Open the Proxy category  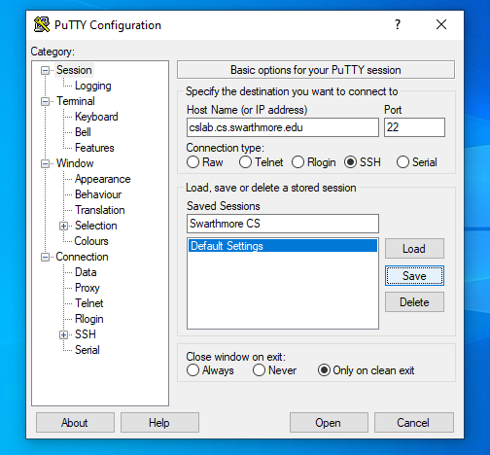tap(87, 288)
